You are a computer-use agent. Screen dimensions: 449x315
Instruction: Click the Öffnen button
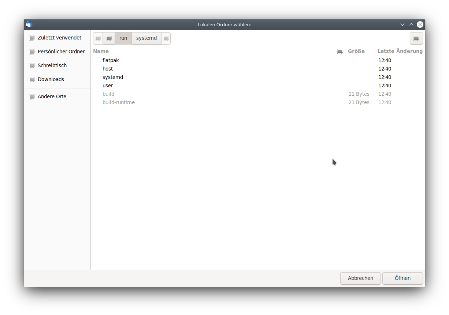(402, 278)
